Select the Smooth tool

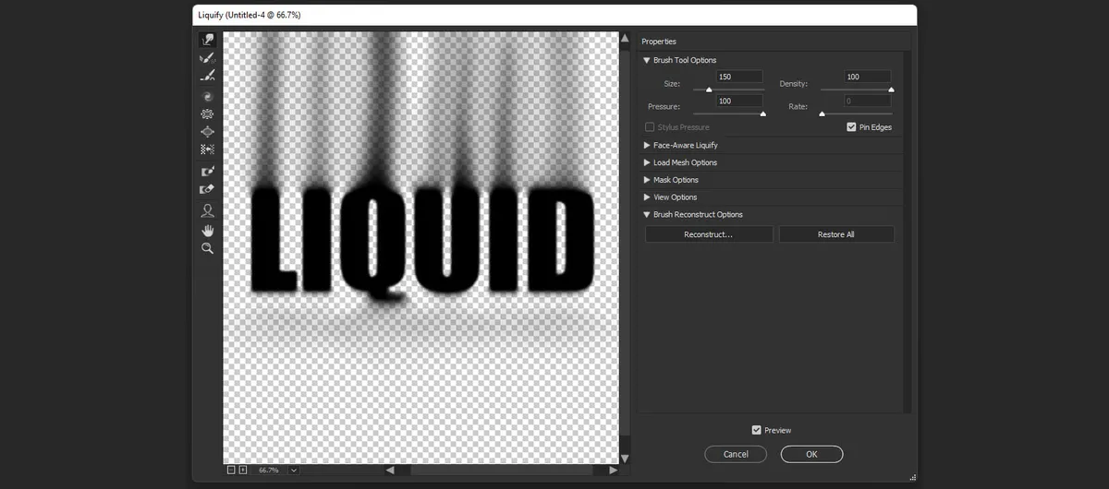click(207, 76)
